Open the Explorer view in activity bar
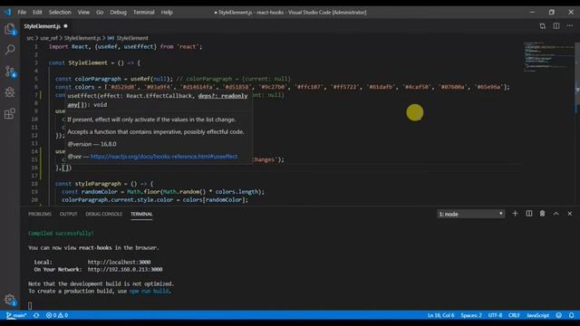580x326 pixels. (x=10, y=29)
